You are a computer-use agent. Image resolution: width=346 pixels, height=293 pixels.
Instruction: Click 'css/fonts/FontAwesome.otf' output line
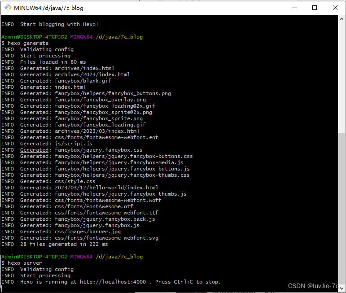point(67,206)
